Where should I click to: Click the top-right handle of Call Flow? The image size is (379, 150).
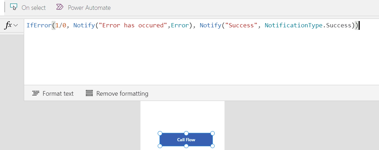[213, 133]
